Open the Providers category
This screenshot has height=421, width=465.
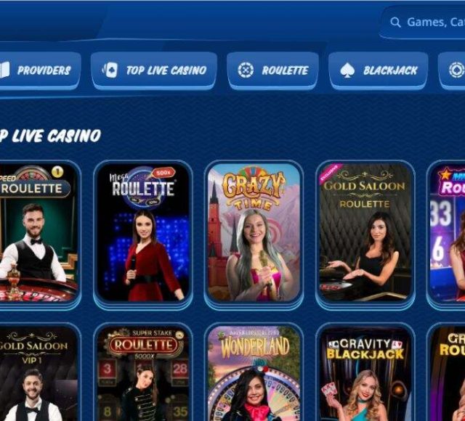point(41,71)
